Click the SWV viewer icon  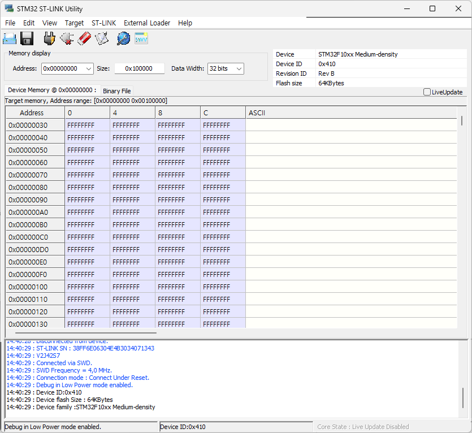141,38
